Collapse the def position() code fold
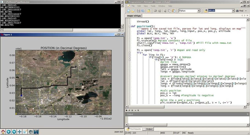Screen dimensions: 250x135 (129, 26)
